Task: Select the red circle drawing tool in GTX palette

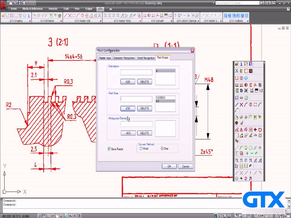Action: pos(250,104)
